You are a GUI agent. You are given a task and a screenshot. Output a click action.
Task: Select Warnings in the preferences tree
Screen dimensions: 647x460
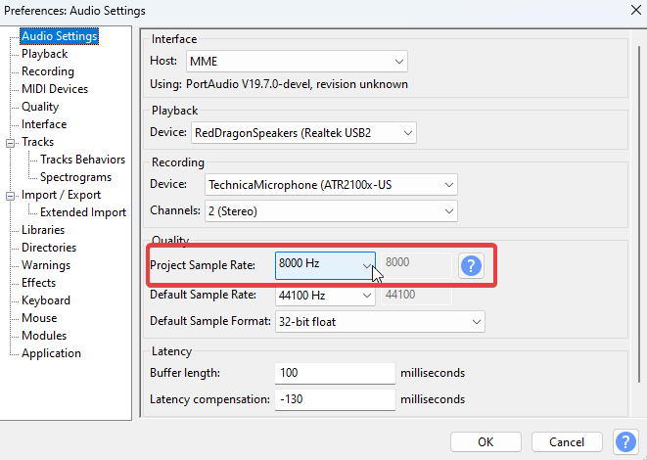46,265
